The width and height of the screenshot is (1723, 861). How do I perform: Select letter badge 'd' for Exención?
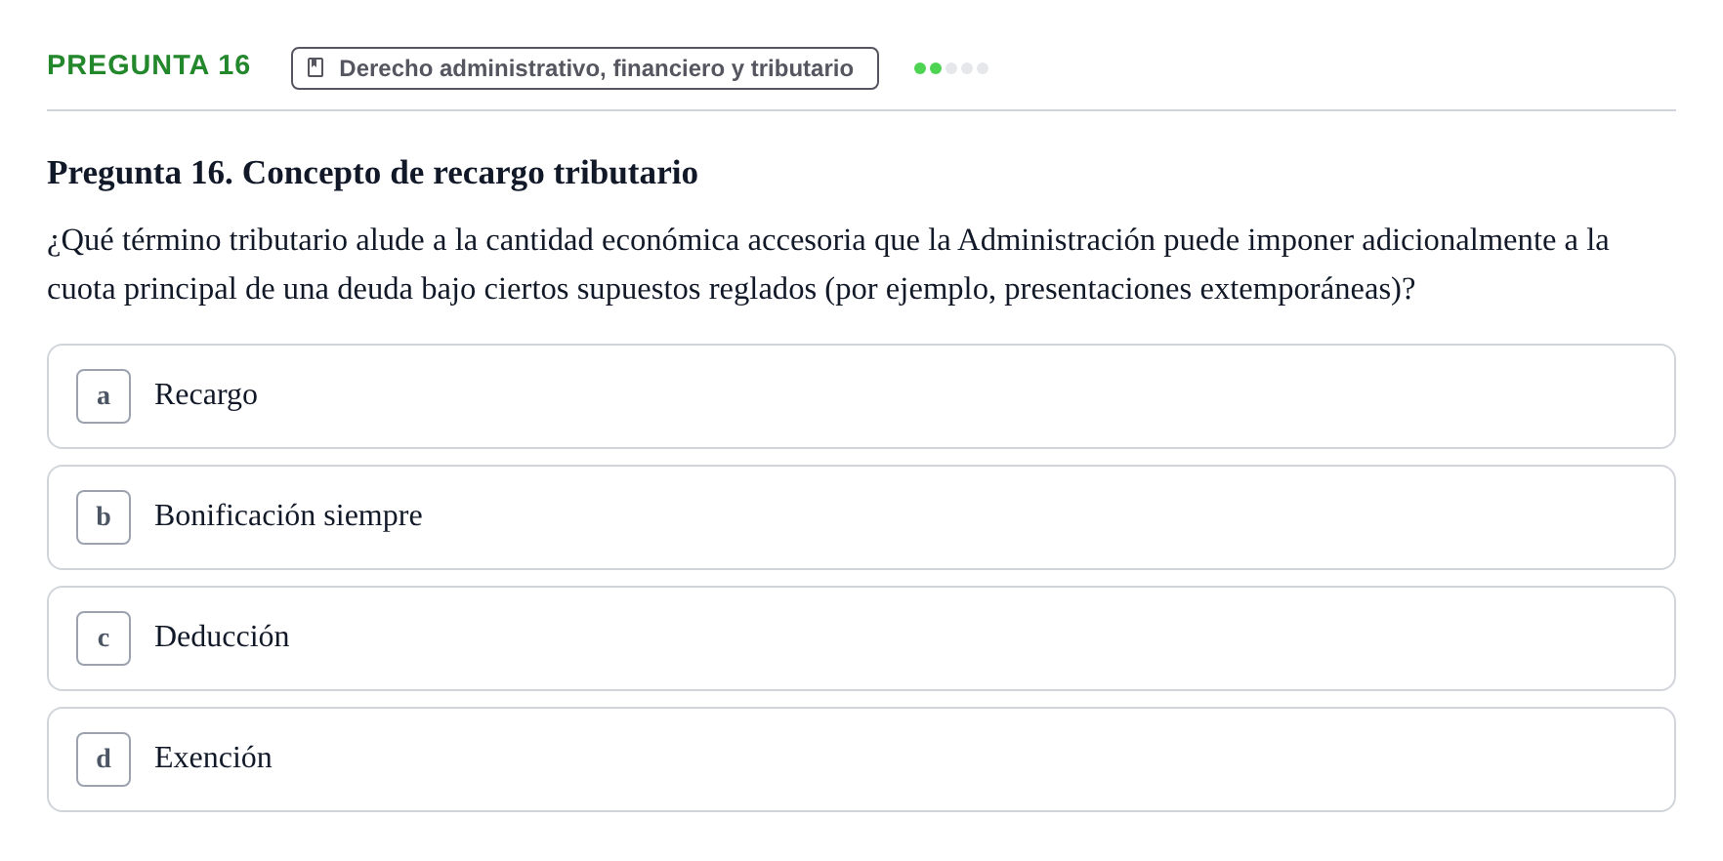click(104, 759)
